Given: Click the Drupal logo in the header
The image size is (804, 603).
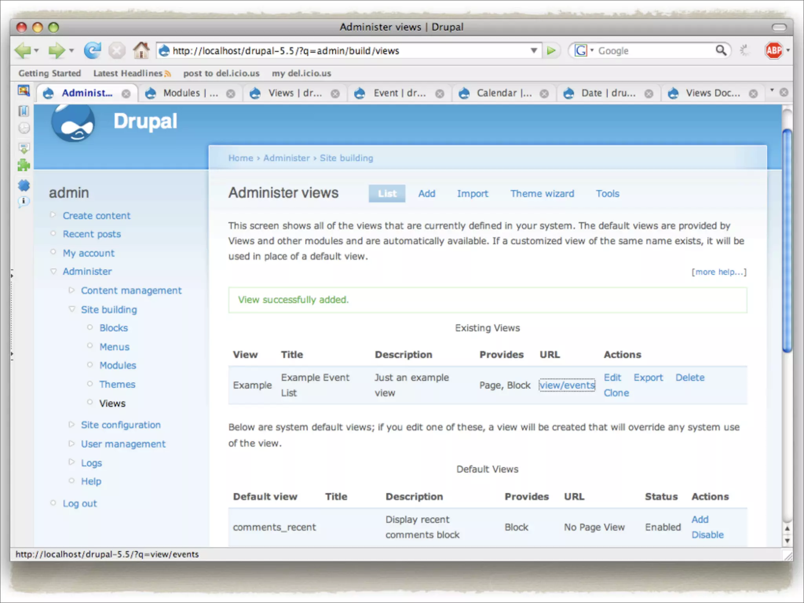Looking at the screenshot, I should click(x=73, y=123).
